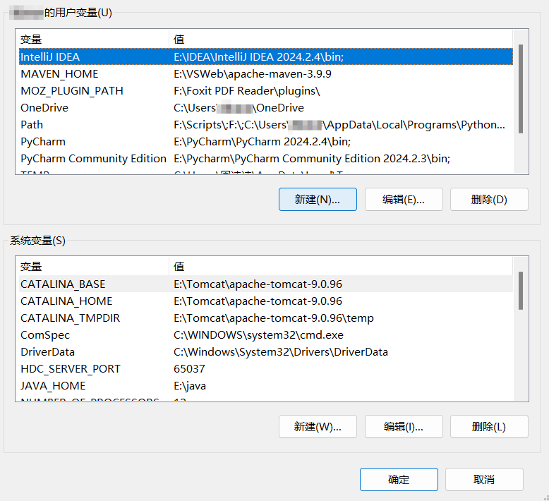549x501 pixels.
Task: Click 删除(L) button for system variables
Action: click(489, 426)
